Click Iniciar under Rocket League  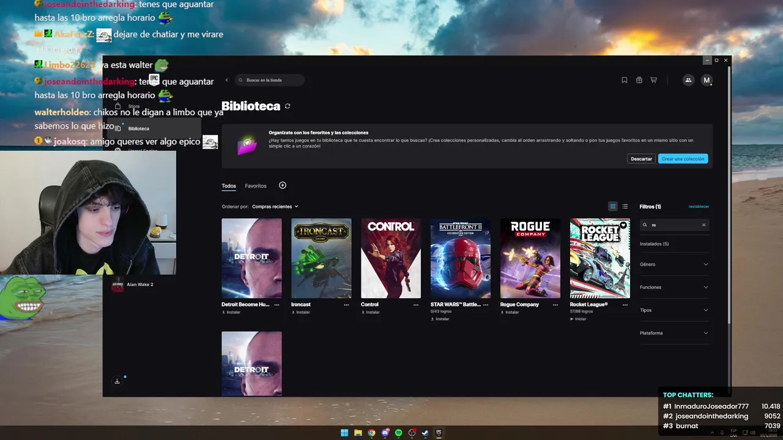[x=579, y=319]
